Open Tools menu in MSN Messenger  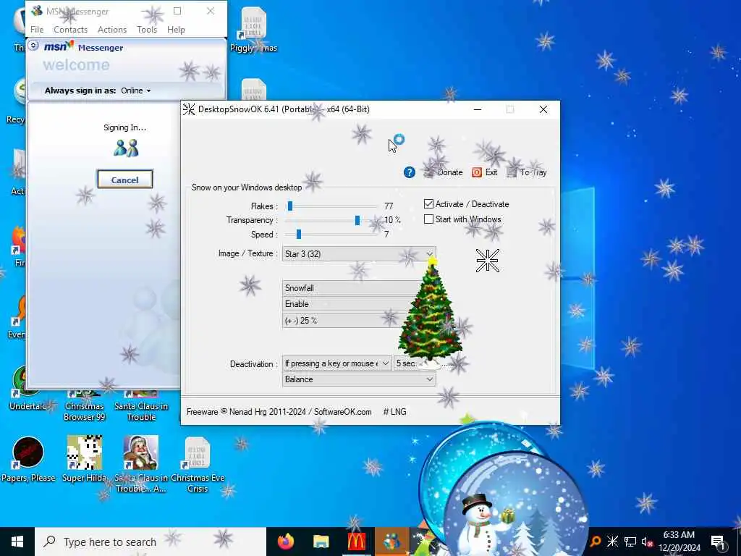click(146, 29)
